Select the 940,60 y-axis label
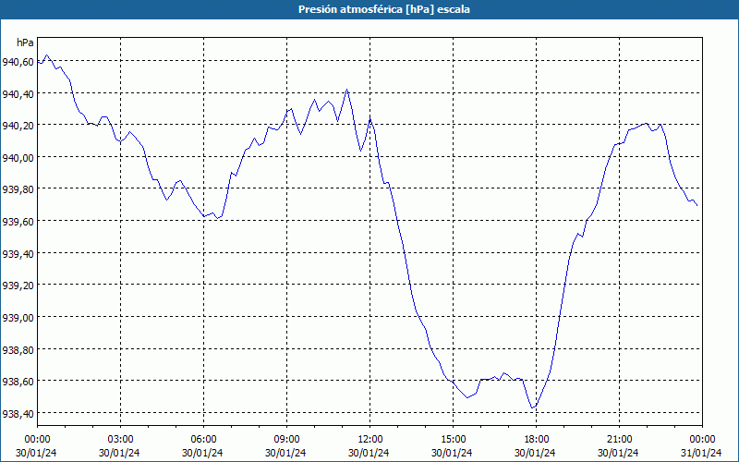The height and width of the screenshot is (462, 739). 18,62
